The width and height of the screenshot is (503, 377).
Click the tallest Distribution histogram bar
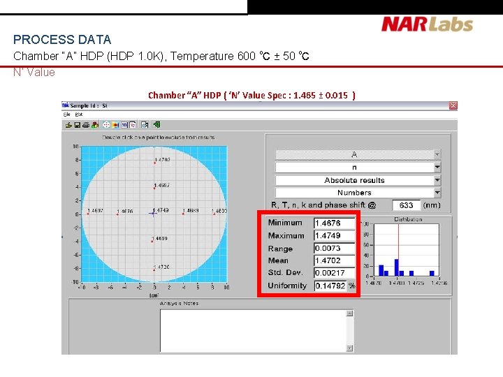point(397,267)
